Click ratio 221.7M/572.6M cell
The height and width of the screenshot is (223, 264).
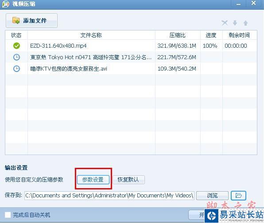(x=177, y=57)
